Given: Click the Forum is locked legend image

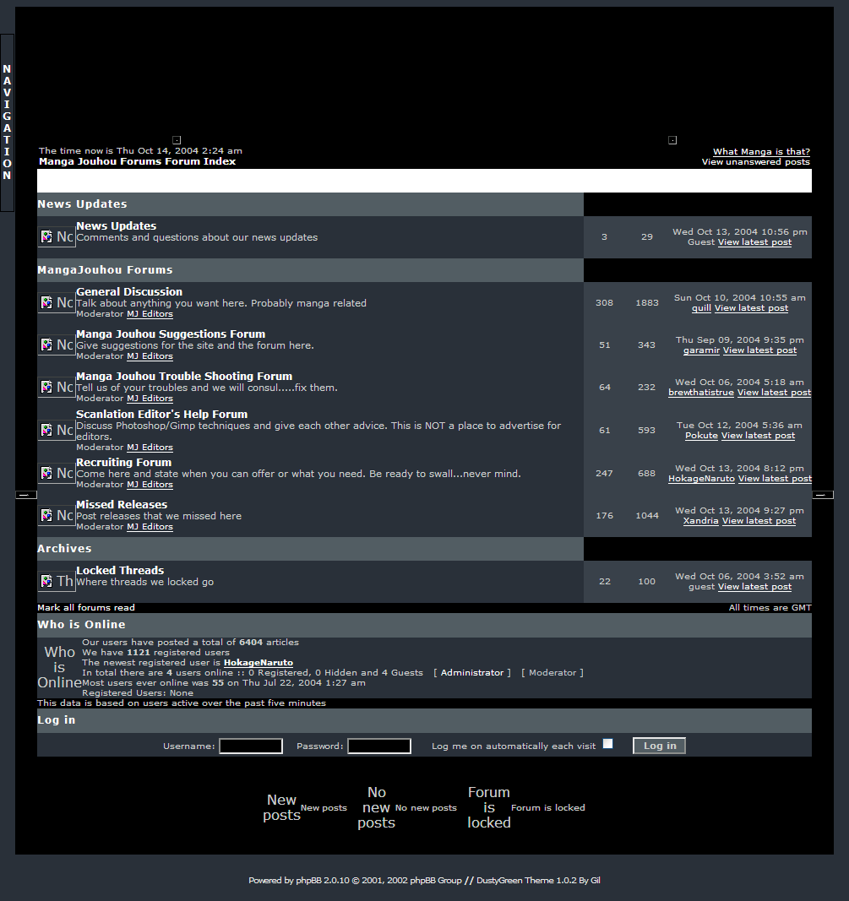Looking at the screenshot, I should (x=489, y=807).
